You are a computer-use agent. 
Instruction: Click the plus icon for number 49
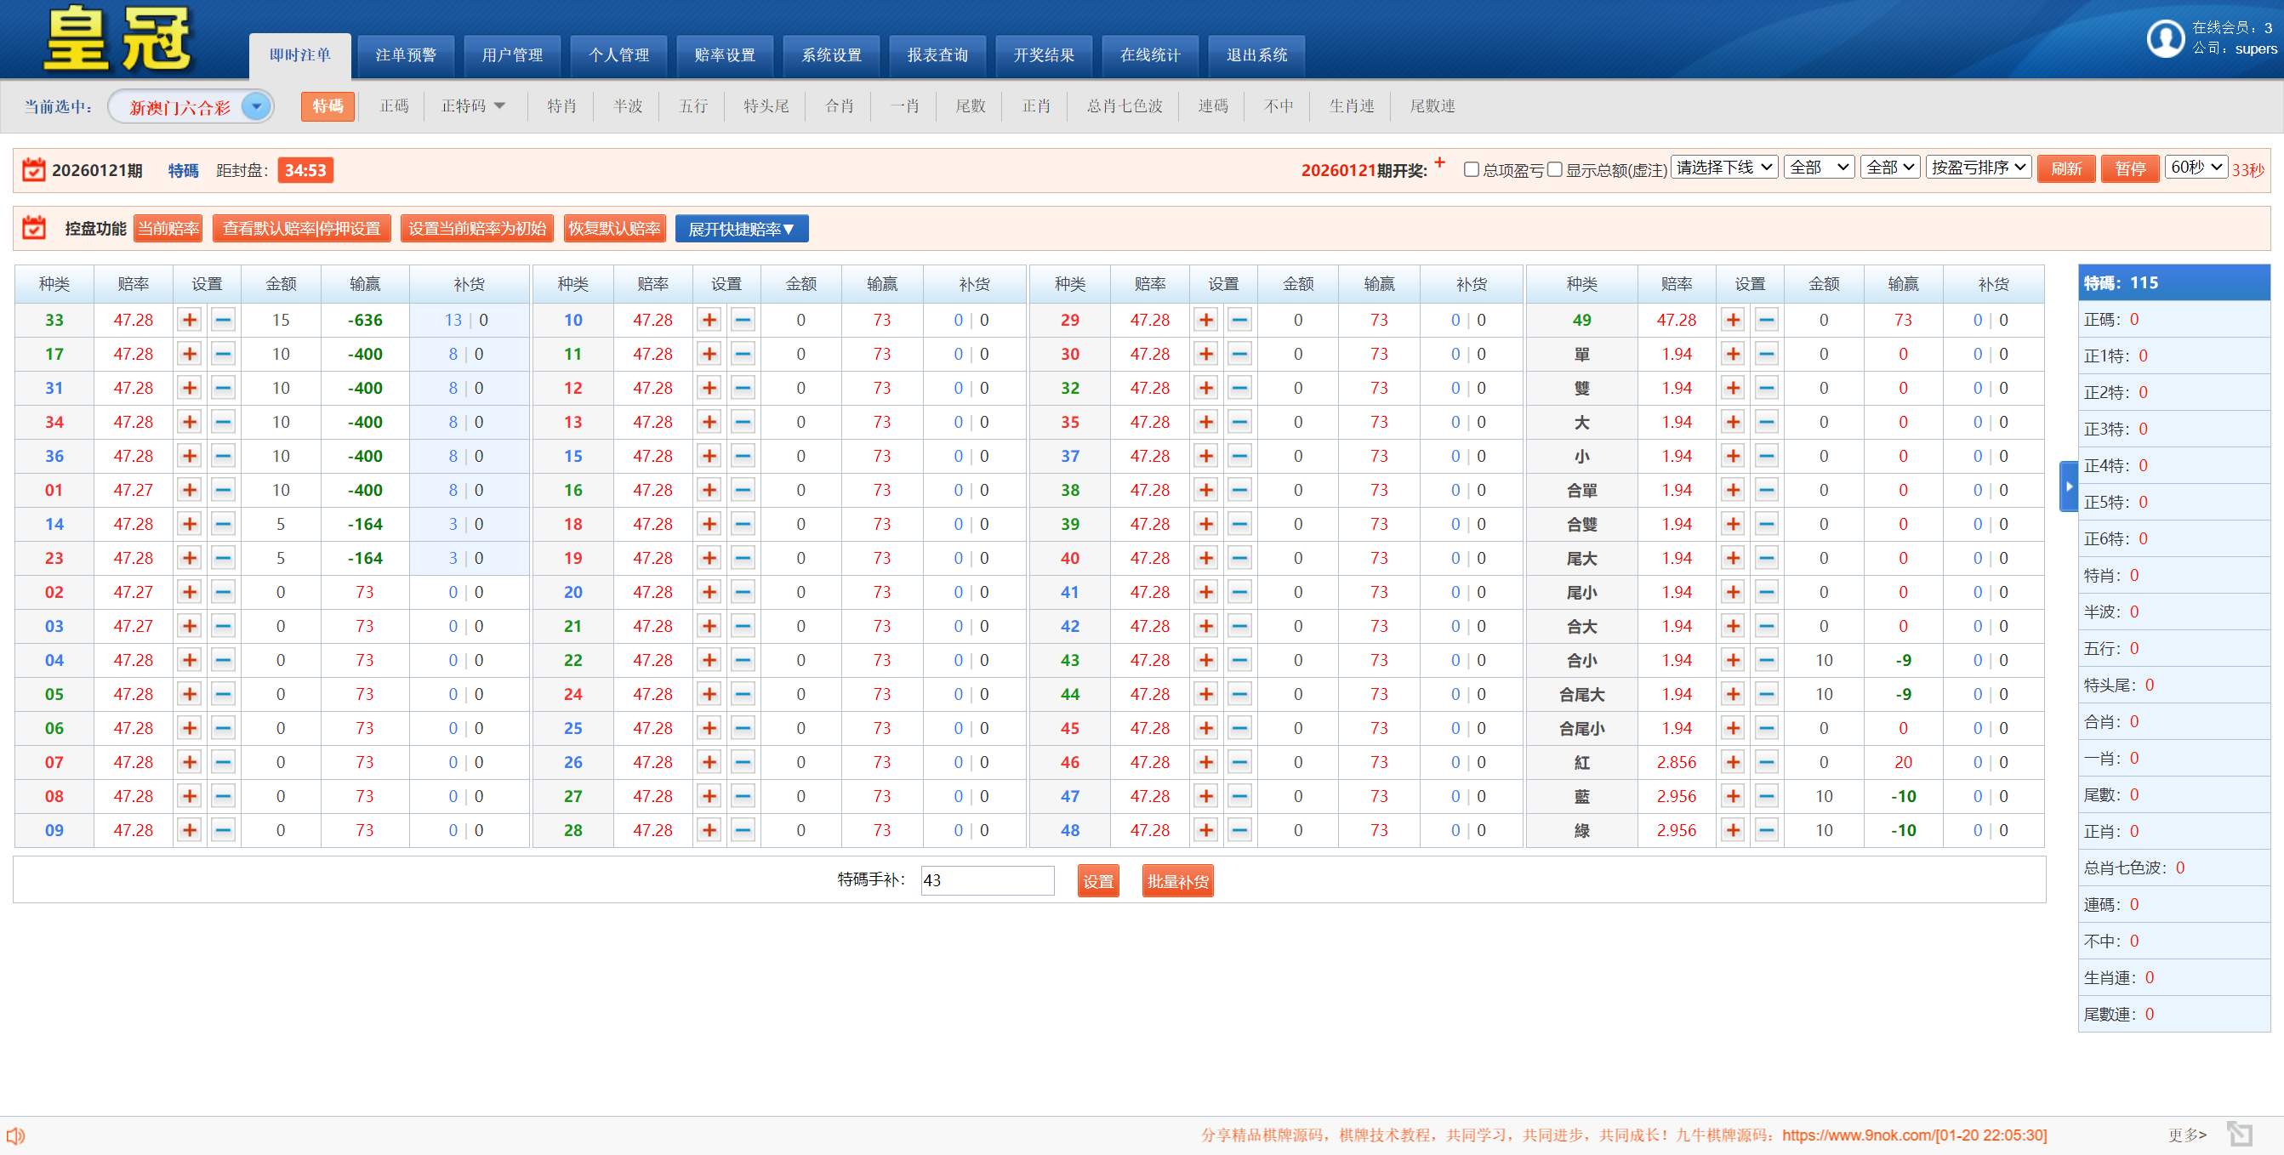(1733, 320)
